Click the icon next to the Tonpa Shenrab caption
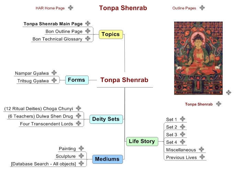 218,104
